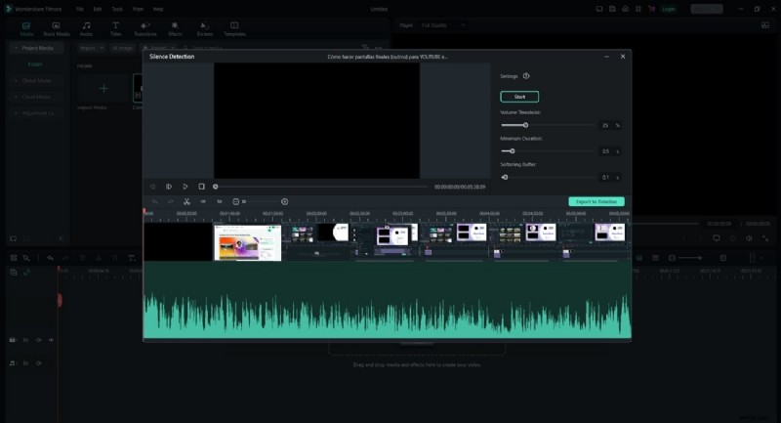781x423 pixels.
Task: Click Export to Timeline button
Action: [x=596, y=202]
